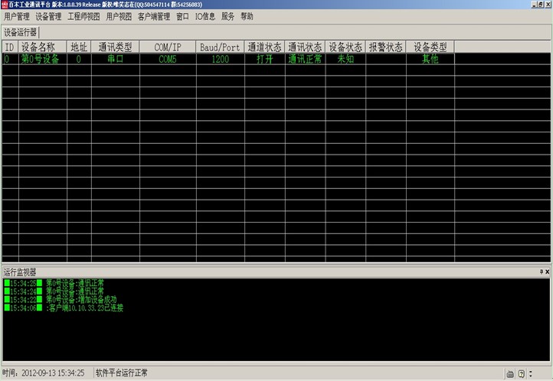Open the 设备管理 menu
Viewport: 553px width, 381px height.
[48, 17]
